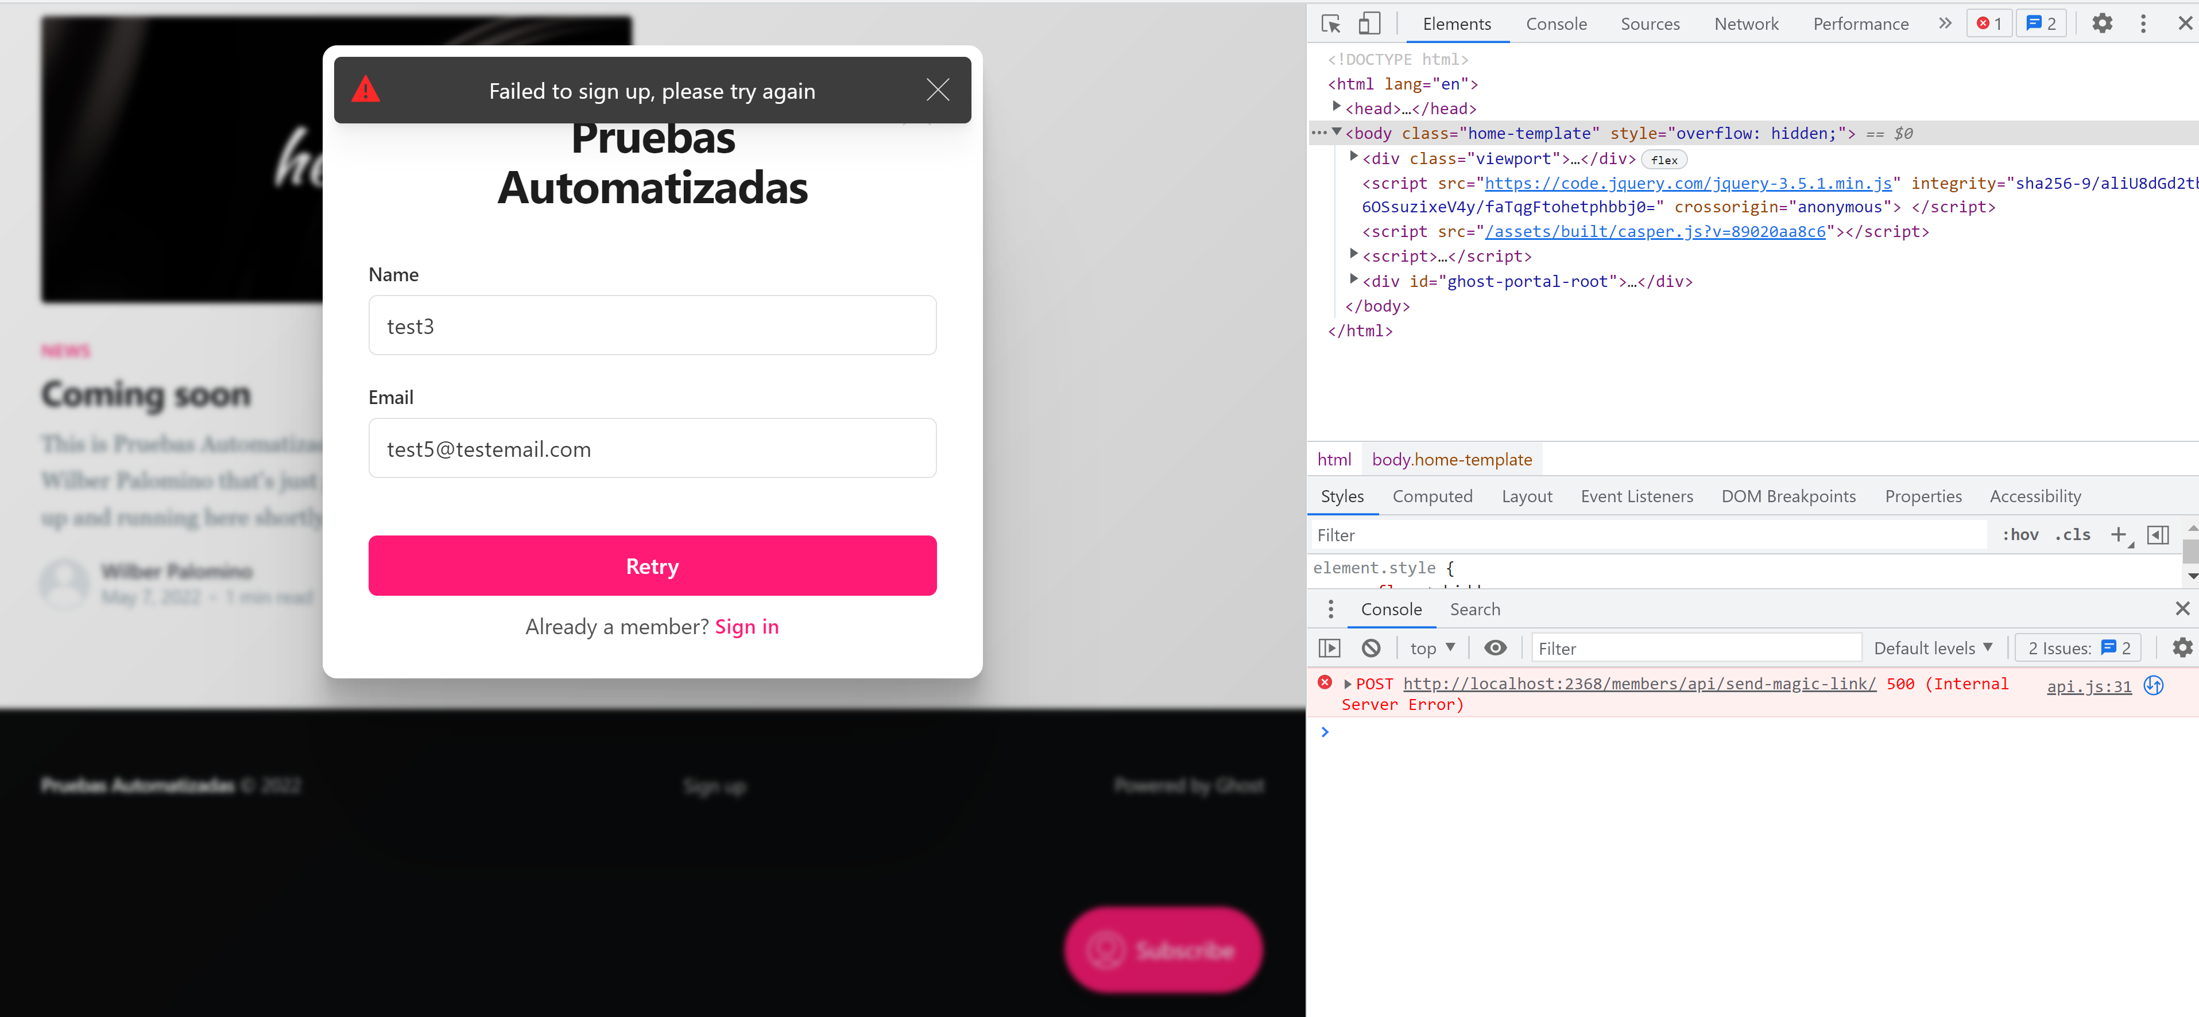Click the Email input field
Viewport: 2199px width, 1017px height.
[x=652, y=448]
